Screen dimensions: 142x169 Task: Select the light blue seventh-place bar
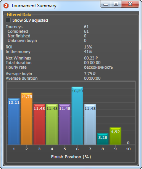point(90,124)
